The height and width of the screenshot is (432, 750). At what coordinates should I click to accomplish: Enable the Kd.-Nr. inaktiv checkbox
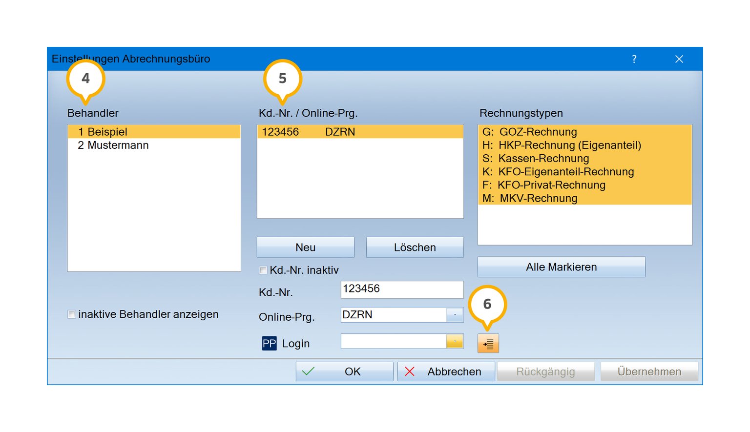pyautogui.click(x=264, y=270)
